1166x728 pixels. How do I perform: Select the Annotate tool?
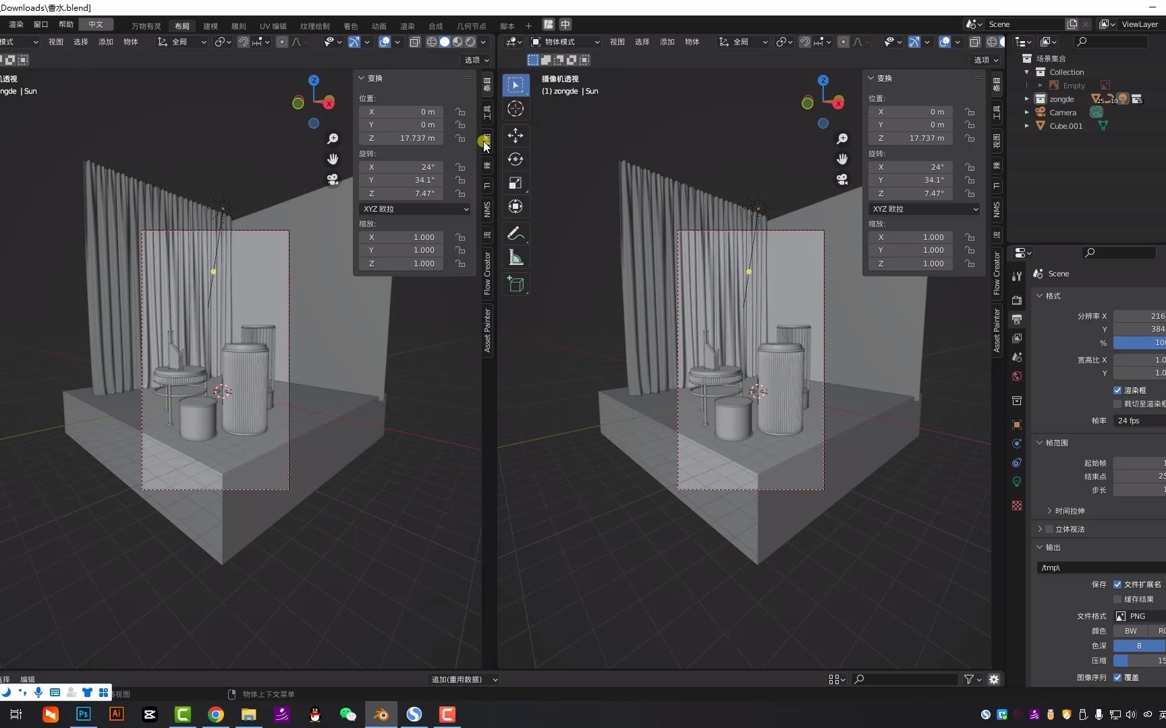click(x=516, y=234)
